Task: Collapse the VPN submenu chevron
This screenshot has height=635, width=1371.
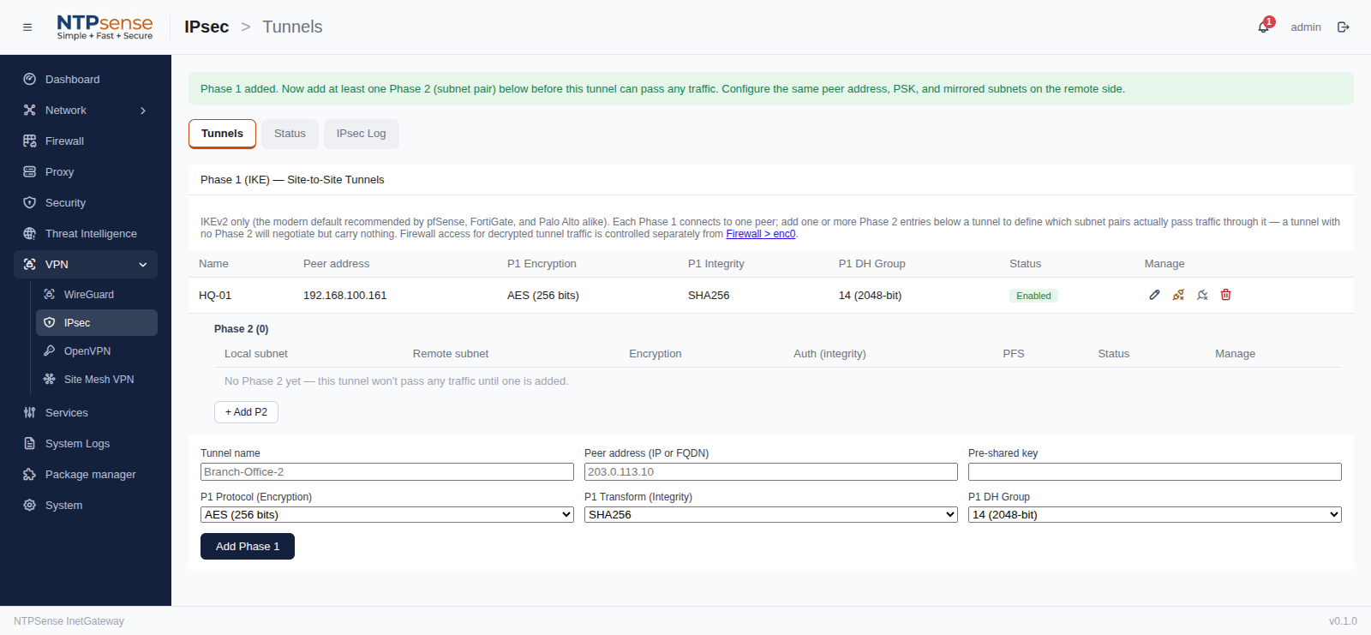Action: [x=143, y=265]
